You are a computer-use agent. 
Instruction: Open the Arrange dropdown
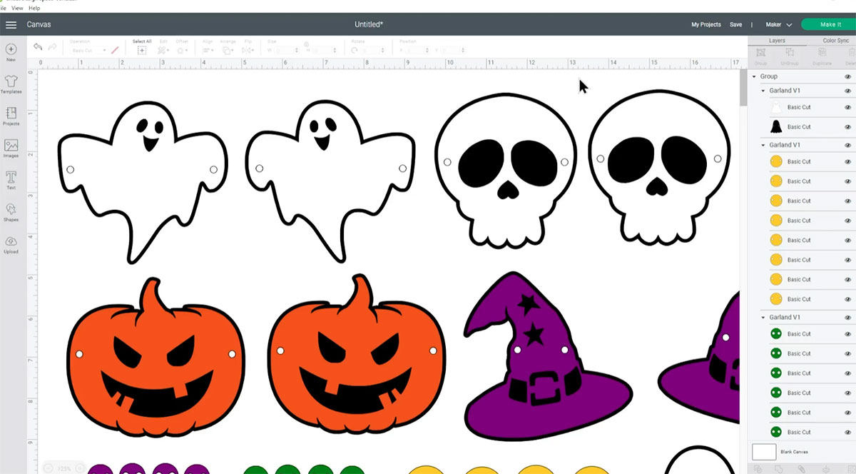coord(228,51)
